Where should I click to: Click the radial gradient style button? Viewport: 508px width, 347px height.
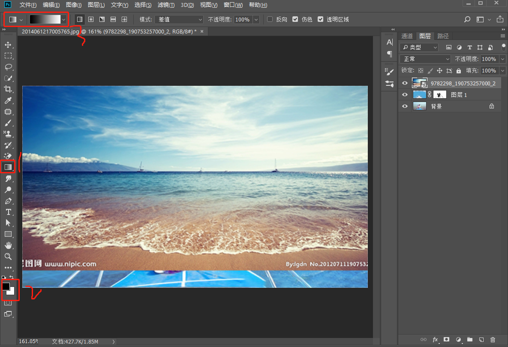[x=91, y=19]
